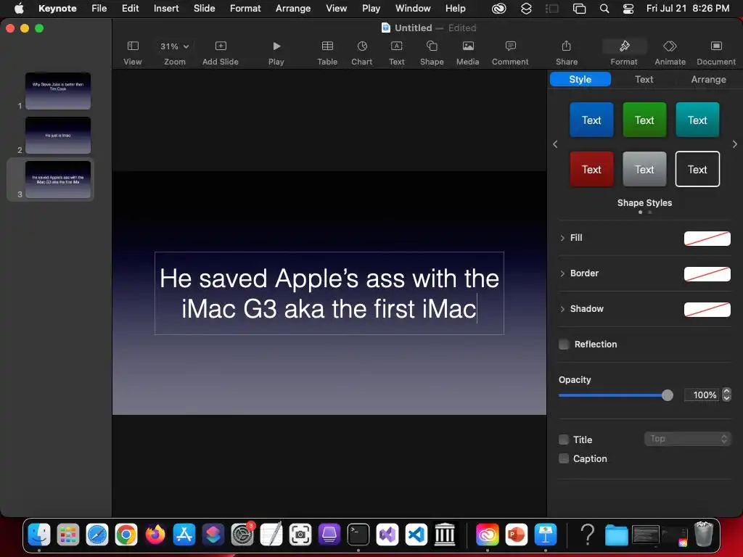Click the Opacity percentage field

coord(702,395)
